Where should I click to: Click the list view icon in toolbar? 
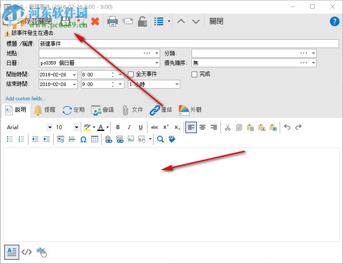pyautogui.click(x=159, y=21)
